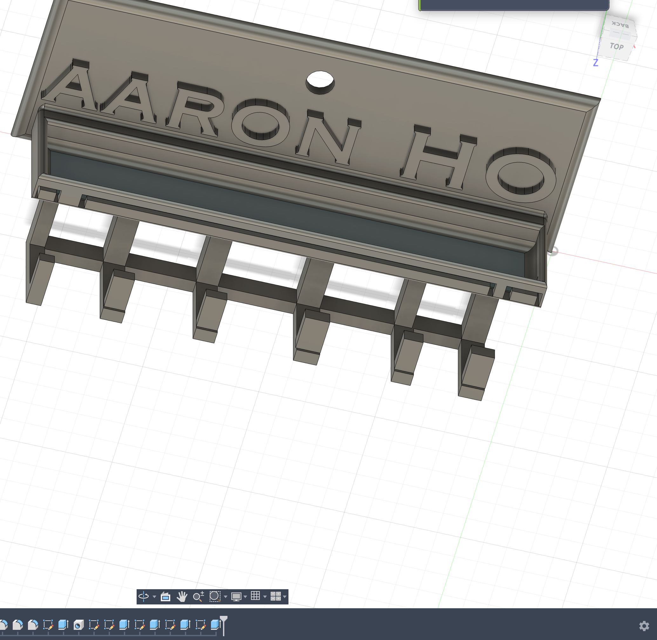This screenshot has width=657, height=640.
Task: Click the Look At tool icon
Action: (165, 597)
